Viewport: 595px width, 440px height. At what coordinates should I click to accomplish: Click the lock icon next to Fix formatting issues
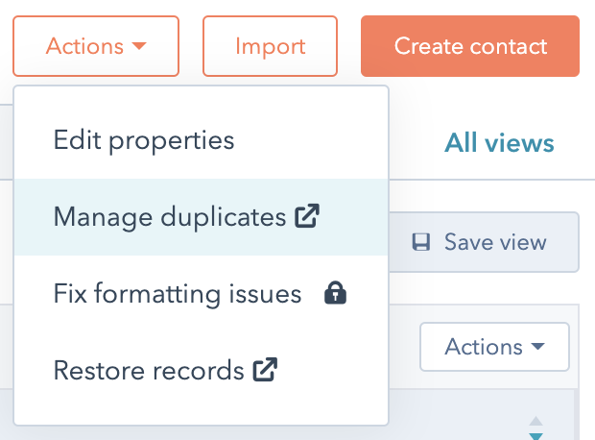point(335,294)
